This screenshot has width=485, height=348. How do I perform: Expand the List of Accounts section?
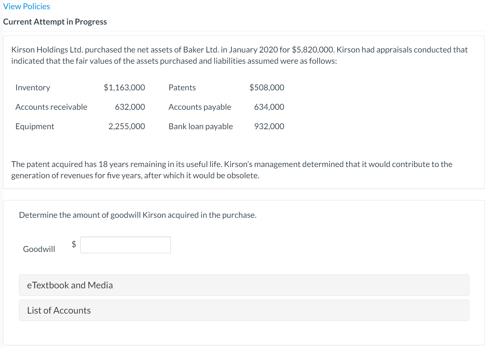(244, 310)
